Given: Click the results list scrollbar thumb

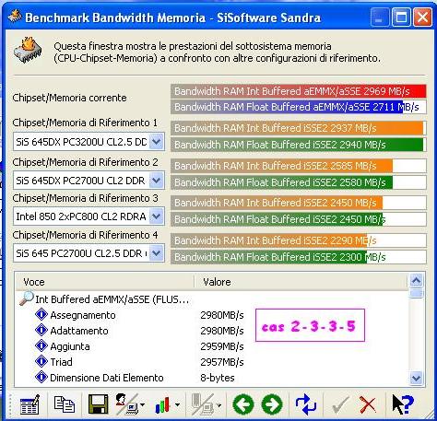Looking at the screenshot, I should coord(417,293).
